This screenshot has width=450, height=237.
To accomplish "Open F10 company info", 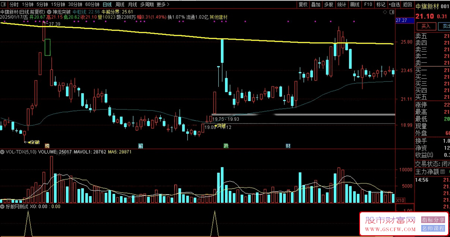I will point(368,4).
